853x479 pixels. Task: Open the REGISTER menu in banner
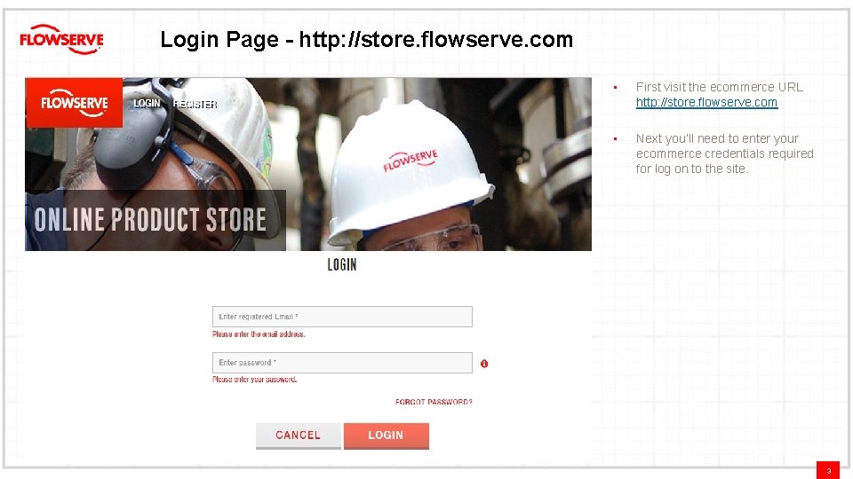(x=195, y=105)
